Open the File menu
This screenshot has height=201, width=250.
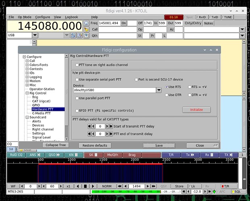click(x=11, y=17)
